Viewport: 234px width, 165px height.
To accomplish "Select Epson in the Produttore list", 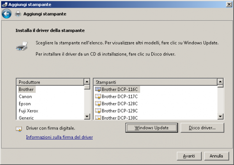I will [25, 103].
